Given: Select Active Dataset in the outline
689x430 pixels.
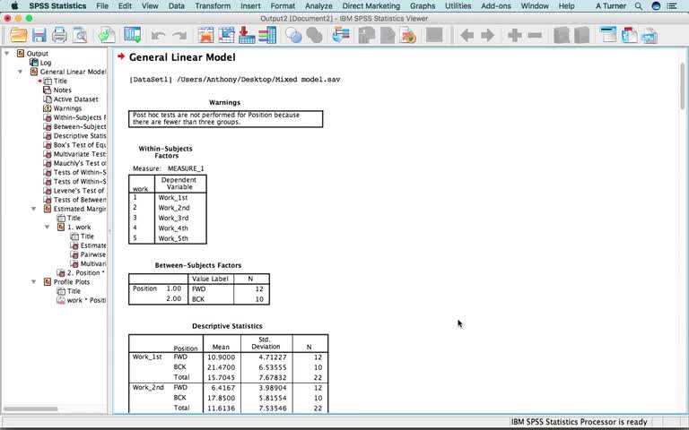Looking at the screenshot, I should pyautogui.click(x=75, y=99).
